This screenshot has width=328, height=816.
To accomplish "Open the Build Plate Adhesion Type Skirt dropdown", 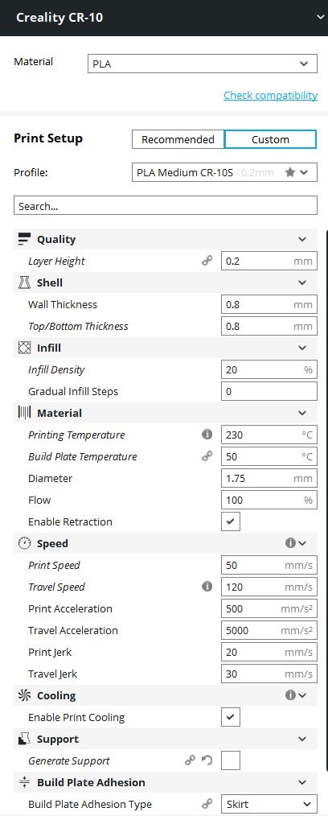I will point(269,804).
